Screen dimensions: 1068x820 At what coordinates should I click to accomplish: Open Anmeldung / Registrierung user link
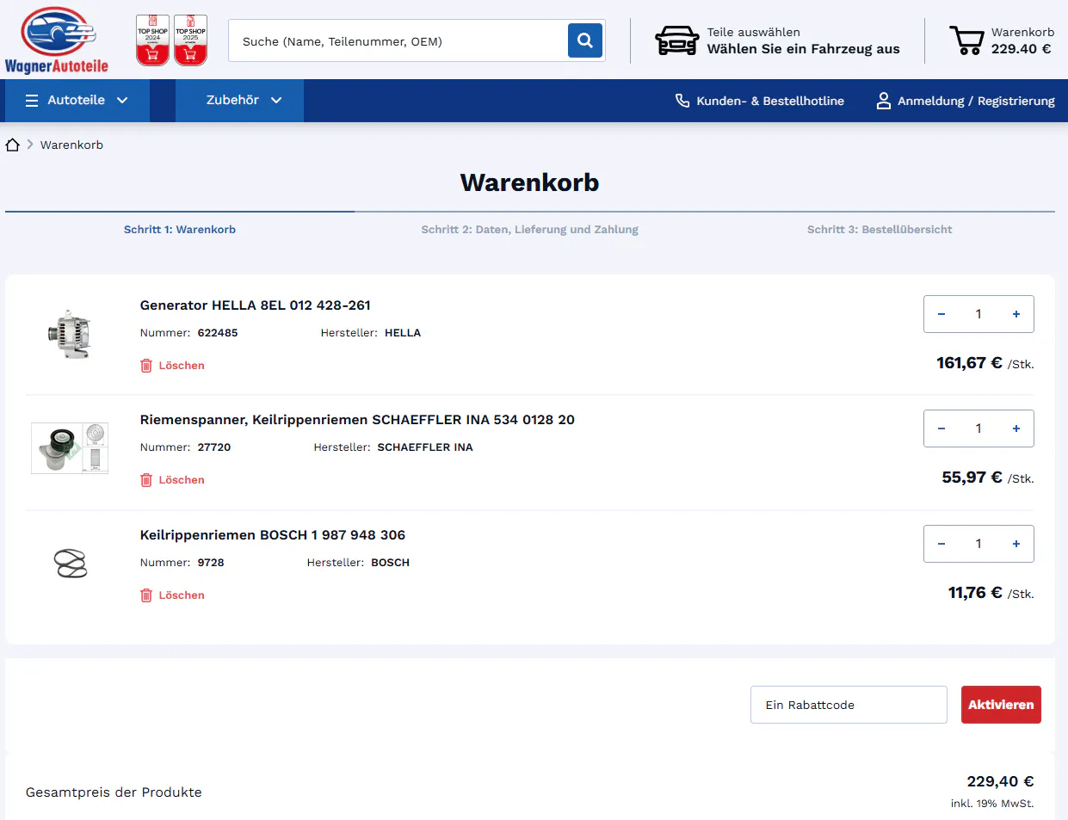coord(965,101)
